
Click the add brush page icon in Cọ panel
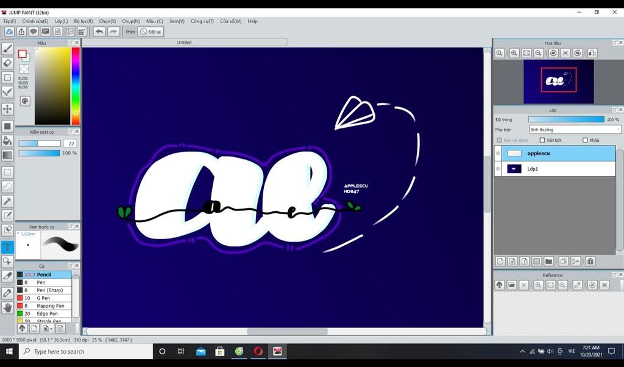pos(34,329)
